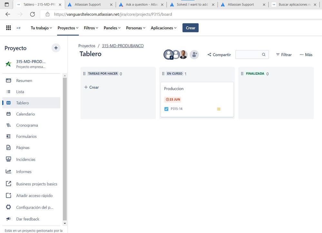Click the EN CURSO column title

click(x=175, y=74)
